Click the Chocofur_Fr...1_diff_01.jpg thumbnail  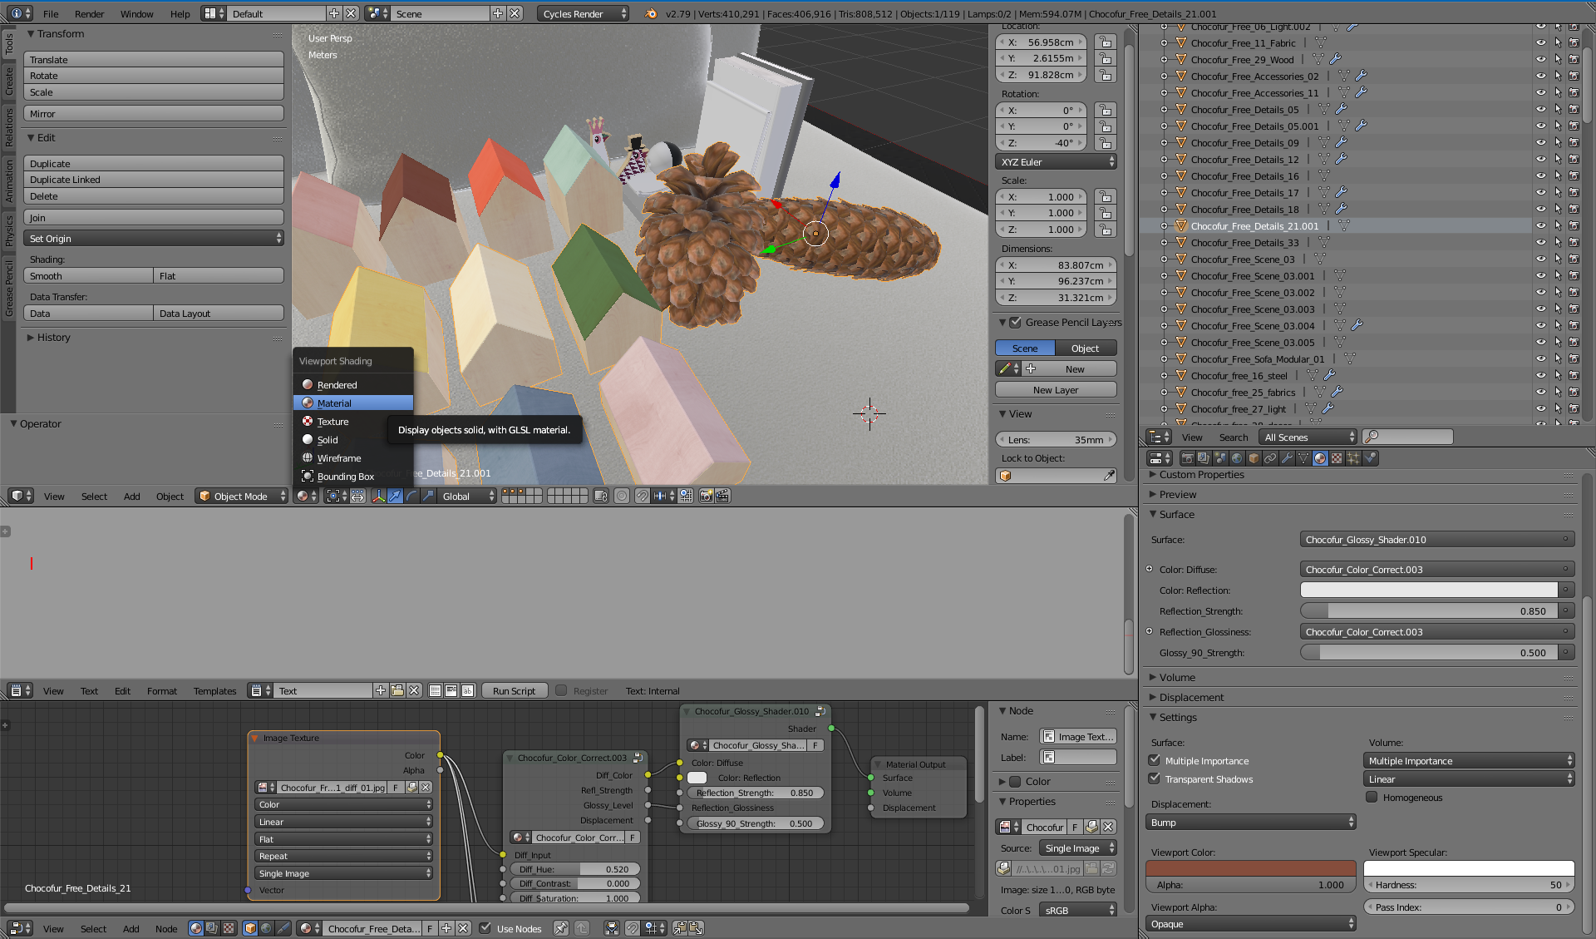point(261,787)
